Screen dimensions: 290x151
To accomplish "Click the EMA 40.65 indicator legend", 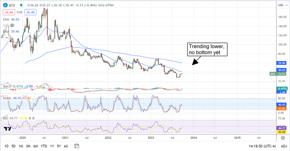I will pyautogui.click(x=11, y=19).
